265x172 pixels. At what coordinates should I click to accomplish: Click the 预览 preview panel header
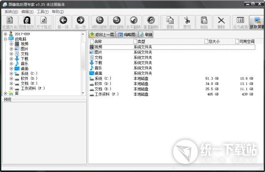pyautogui.click(x=8, y=99)
